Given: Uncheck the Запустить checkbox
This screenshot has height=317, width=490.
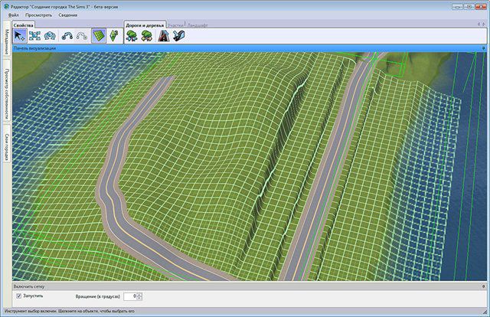Looking at the screenshot, I should 19,296.
